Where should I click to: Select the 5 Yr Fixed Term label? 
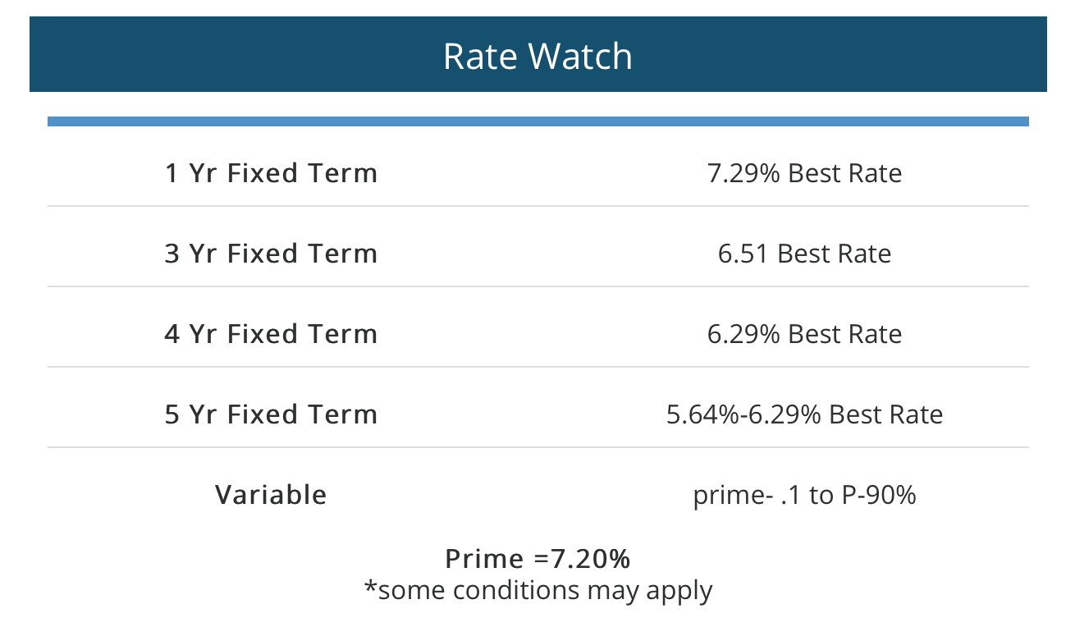pyautogui.click(x=271, y=414)
